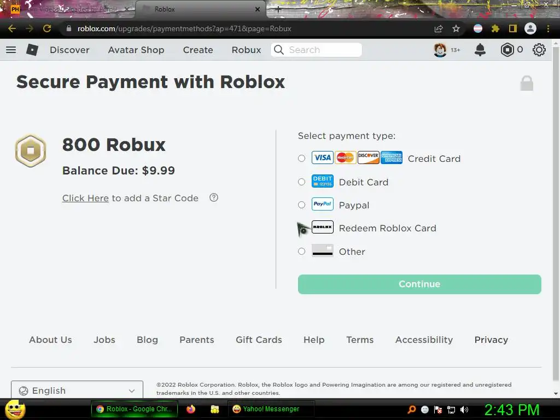The width and height of the screenshot is (560, 420).
Task: Open the Gift Cards footer link
Action: 259,340
